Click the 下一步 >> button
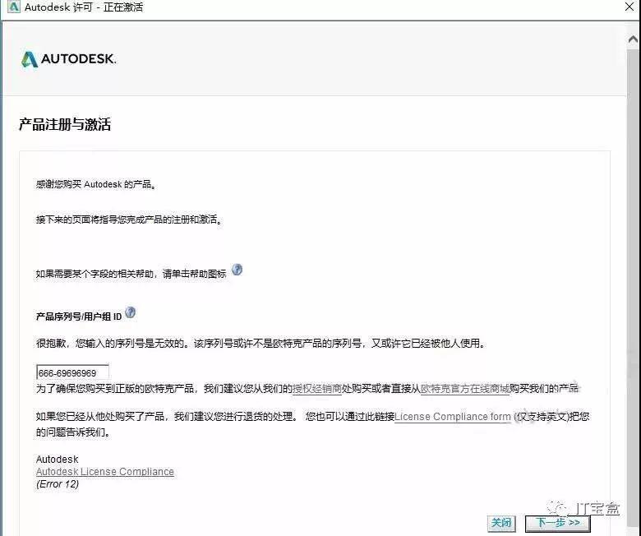 tap(558, 523)
